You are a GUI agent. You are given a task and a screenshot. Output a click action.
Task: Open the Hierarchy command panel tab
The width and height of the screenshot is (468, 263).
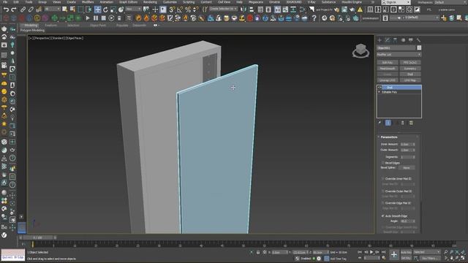[395, 40]
